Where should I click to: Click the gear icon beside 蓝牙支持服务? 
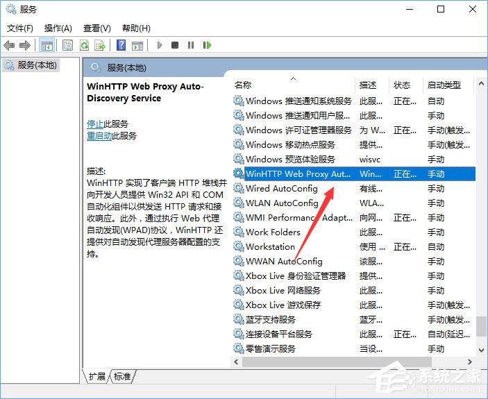tap(238, 319)
